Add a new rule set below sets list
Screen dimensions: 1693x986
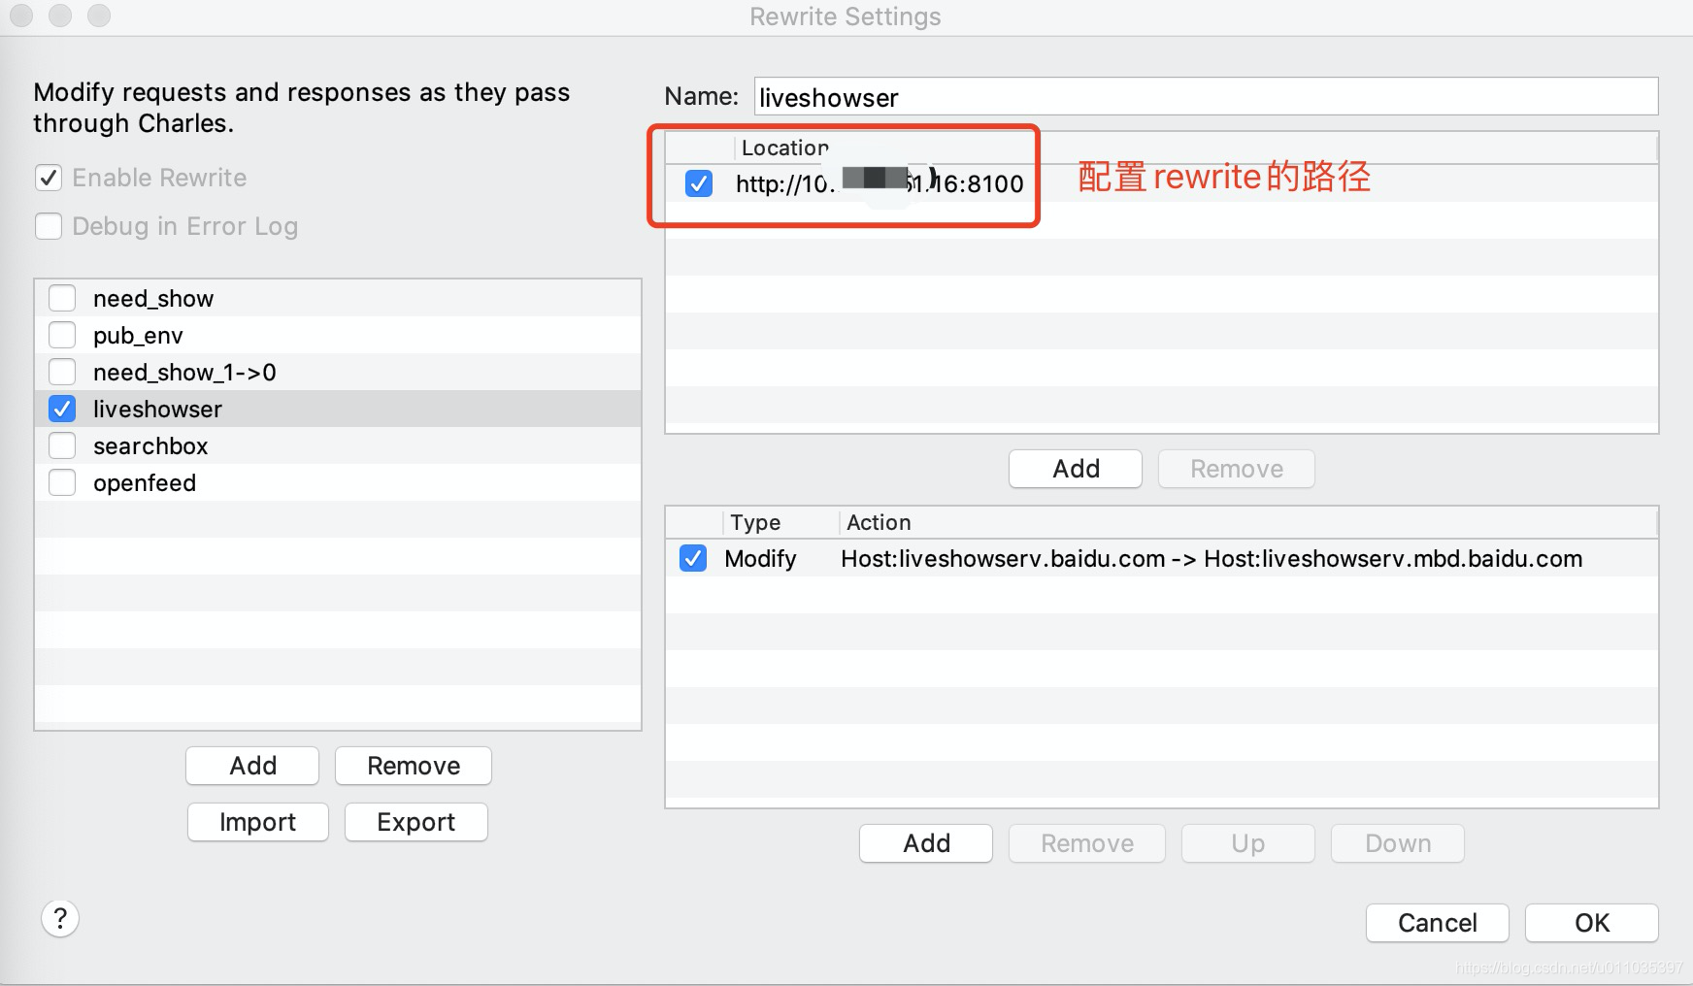pyautogui.click(x=252, y=766)
